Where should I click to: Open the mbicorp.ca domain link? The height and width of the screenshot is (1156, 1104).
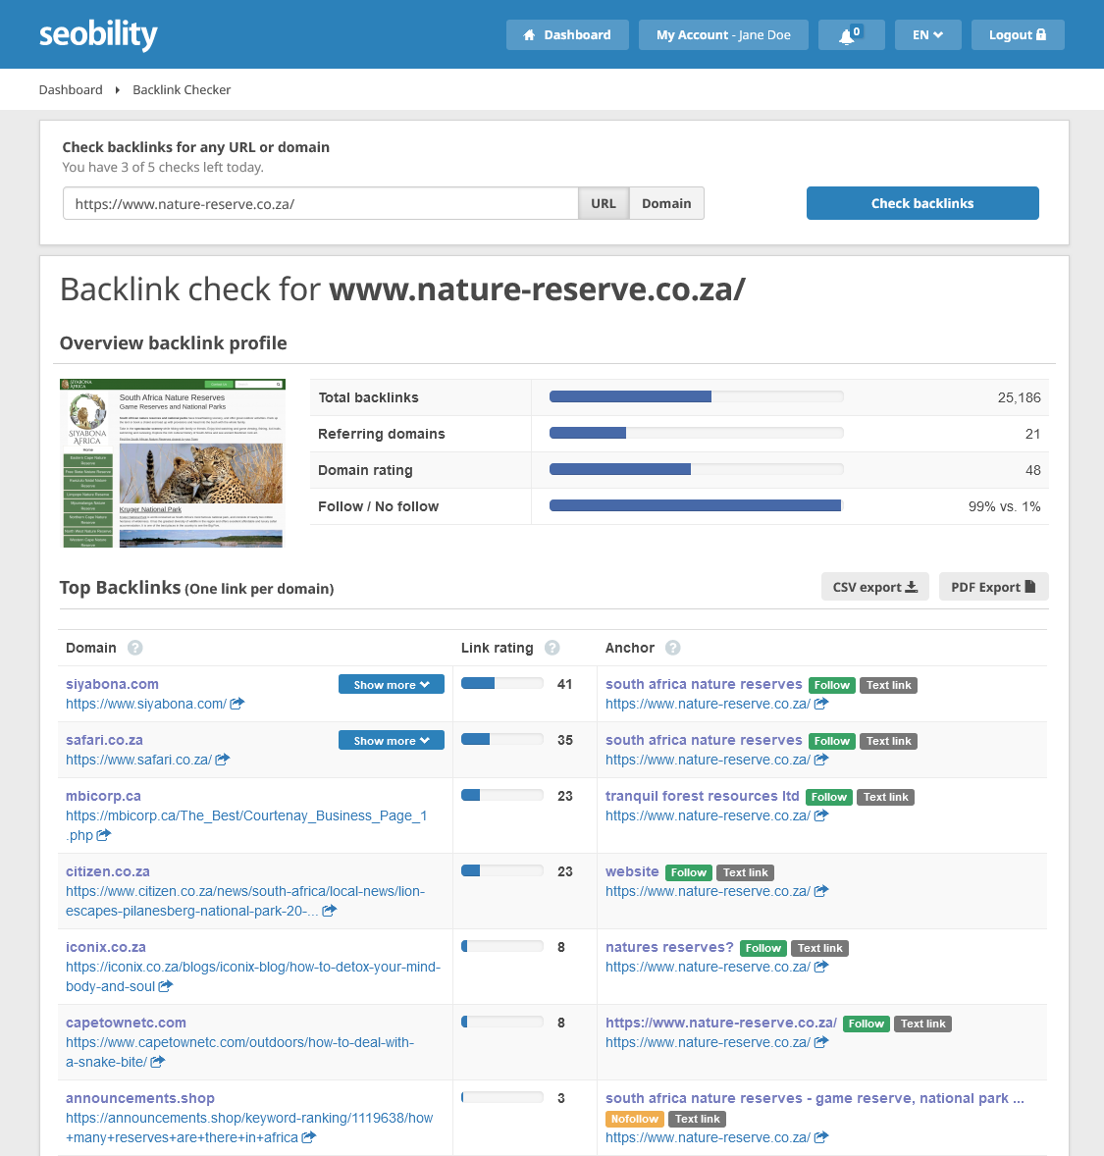click(103, 796)
